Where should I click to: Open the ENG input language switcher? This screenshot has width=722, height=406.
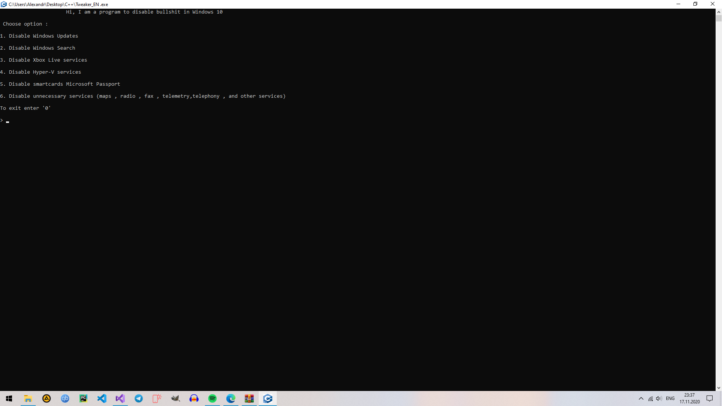[x=671, y=398]
